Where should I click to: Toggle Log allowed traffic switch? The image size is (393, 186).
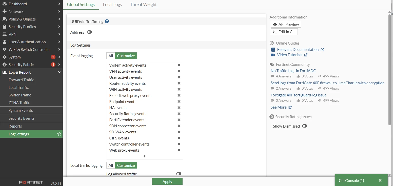click(x=179, y=174)
